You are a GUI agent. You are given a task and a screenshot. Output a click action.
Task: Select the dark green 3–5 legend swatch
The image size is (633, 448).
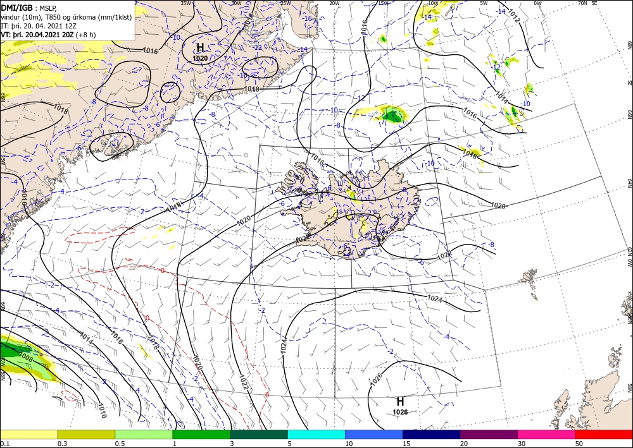point(259,434)
